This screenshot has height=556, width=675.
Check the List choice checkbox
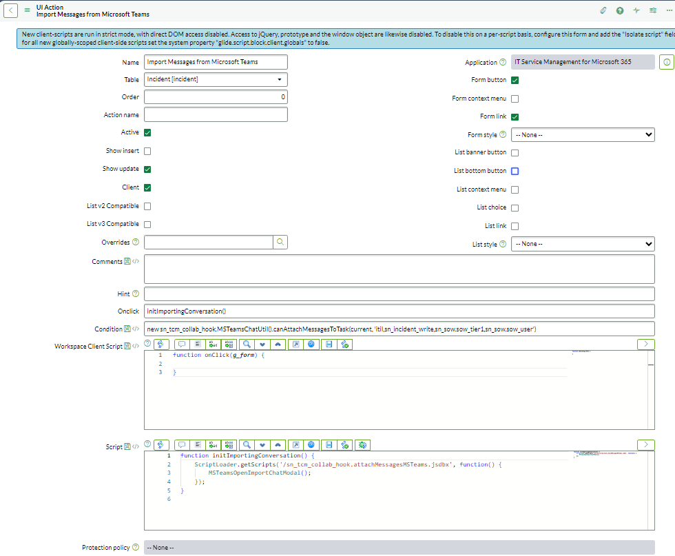(515, 208)
